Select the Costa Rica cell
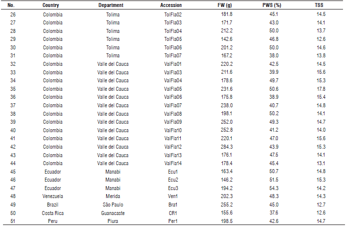 [53, 212]
